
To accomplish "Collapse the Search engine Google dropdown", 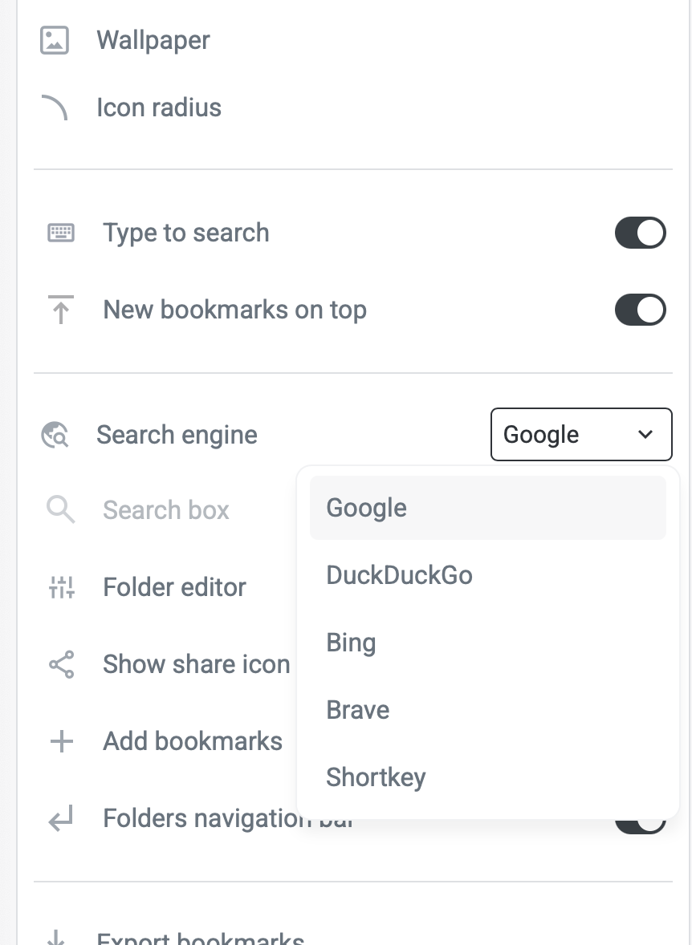I will pyautogui.click(x=580, y=435).
